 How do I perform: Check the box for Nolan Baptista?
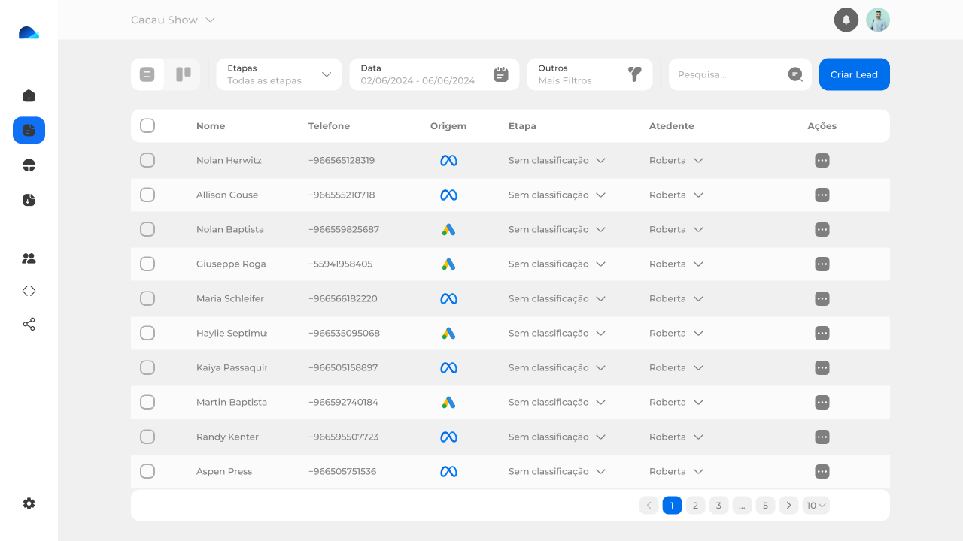pyautogui.click(x=147, y=229)
